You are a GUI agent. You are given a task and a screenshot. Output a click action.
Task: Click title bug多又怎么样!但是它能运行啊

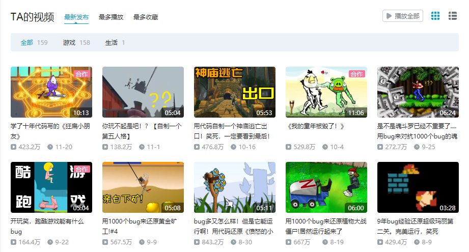tap(234, 227)
